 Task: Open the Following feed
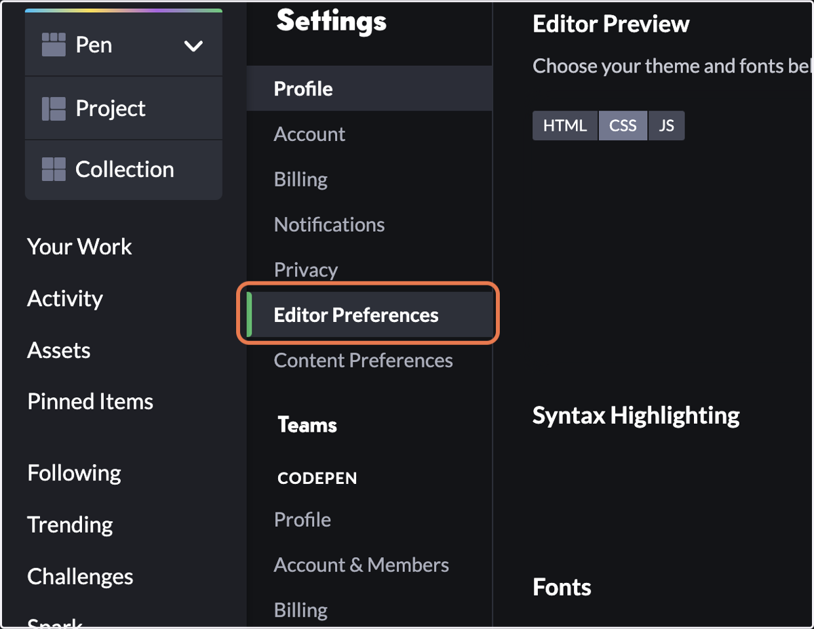pyautogui.click(x=74, y=472)
